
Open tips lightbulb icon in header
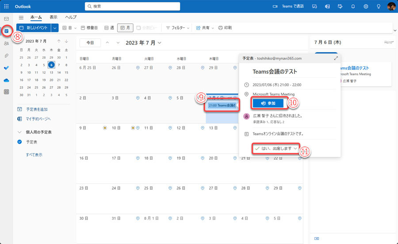pyautogui.click(x=379, y=6)
